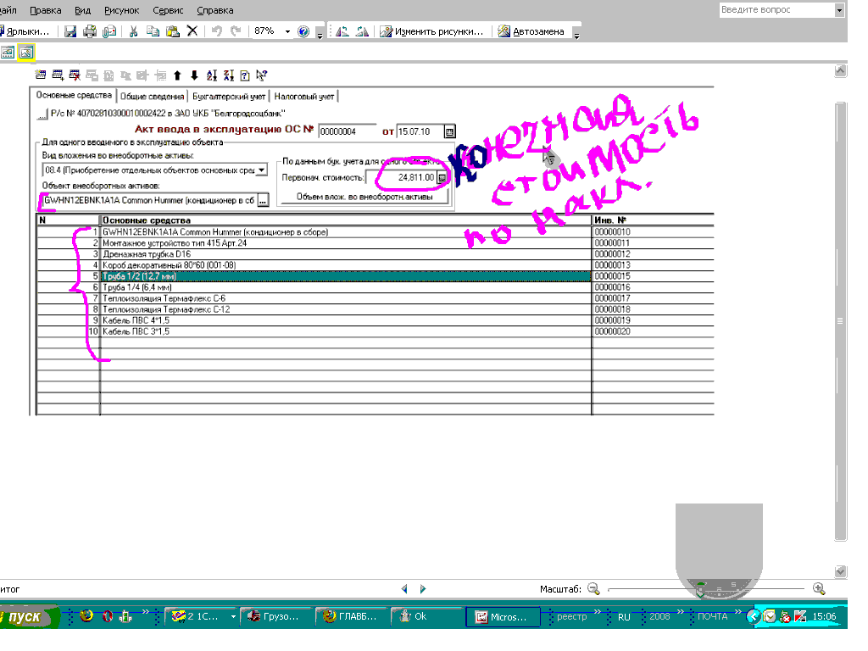This screenshot has width=868, height=651.
Task: Open the 87% zoom dropdown
Action: pos(287,31)
